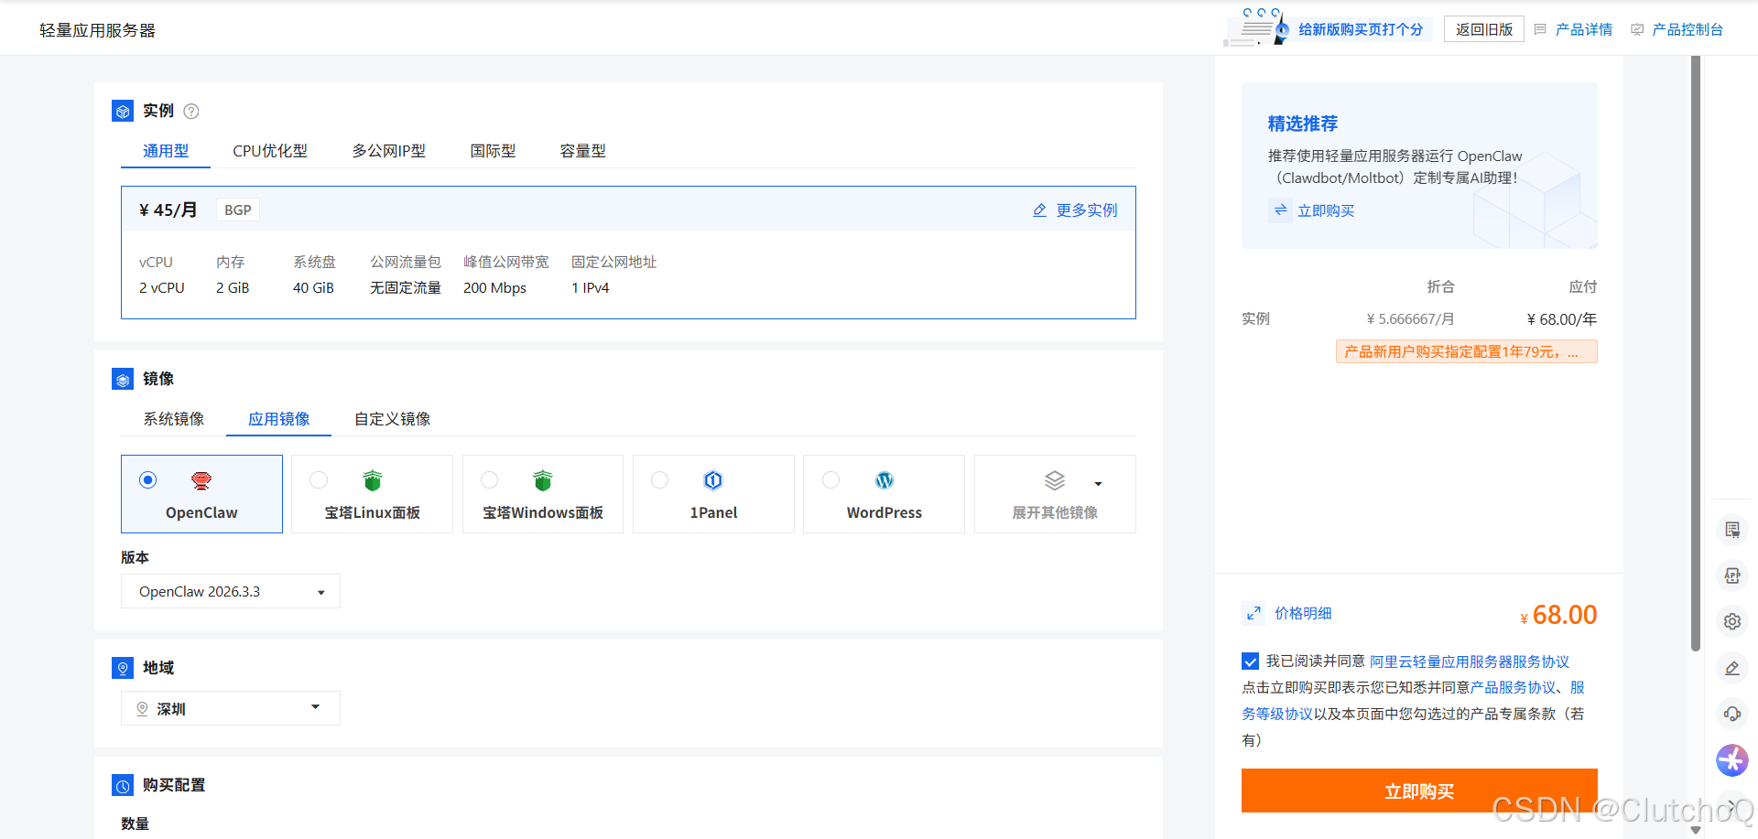Screen dimensions: 1758x839
Task: Select the 宝塔Linux面板 radio button
Action: 319,479
